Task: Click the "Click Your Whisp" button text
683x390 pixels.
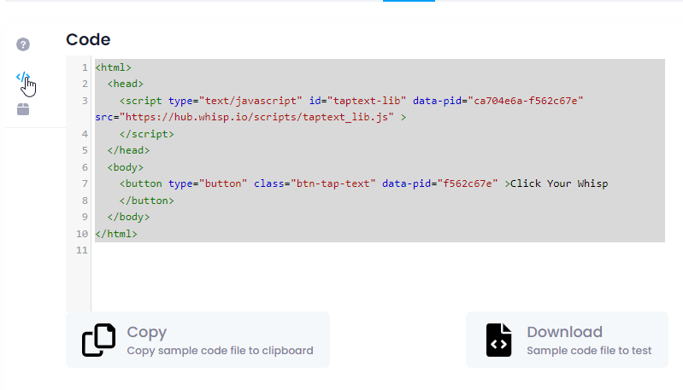Action: coord(559,183)
